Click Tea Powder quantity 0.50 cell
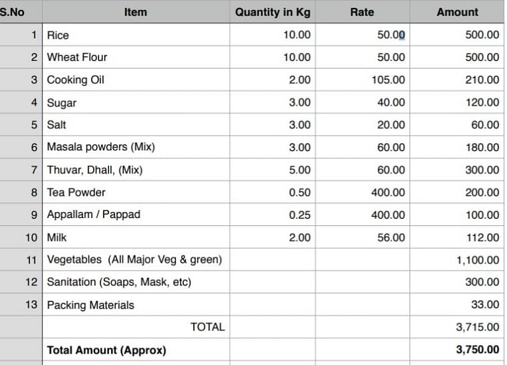 coord(272,193)
